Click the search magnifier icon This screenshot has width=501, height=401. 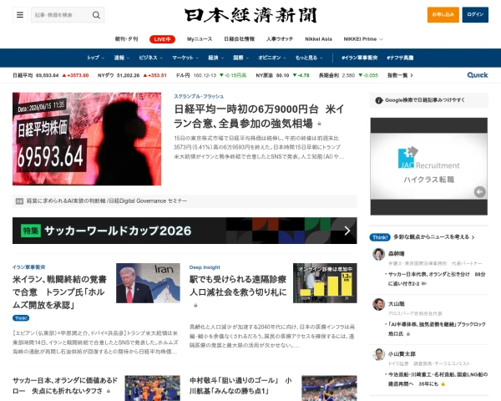click(x=96, y=15)
